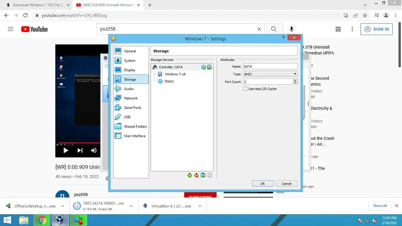This screenshot has width=402, height=226.
Task: Skip to the next YouTube video
Action: [x=80, y=150]
